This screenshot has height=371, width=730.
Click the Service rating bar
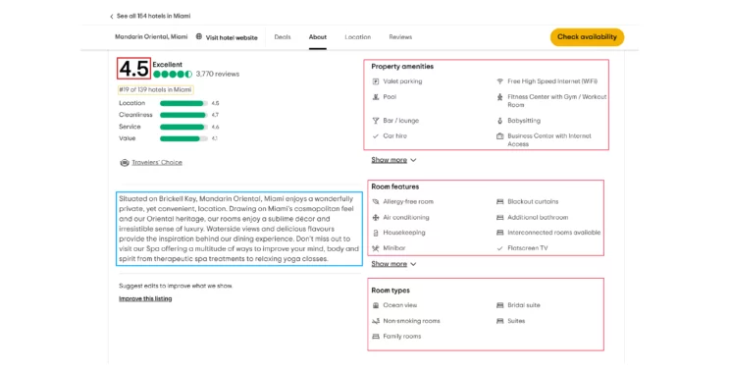[x=183, y=127]
